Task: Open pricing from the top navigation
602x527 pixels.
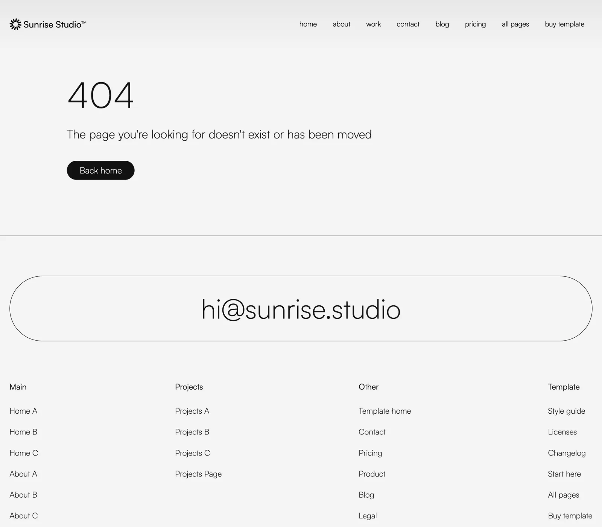Action: [x=475, y=24]
